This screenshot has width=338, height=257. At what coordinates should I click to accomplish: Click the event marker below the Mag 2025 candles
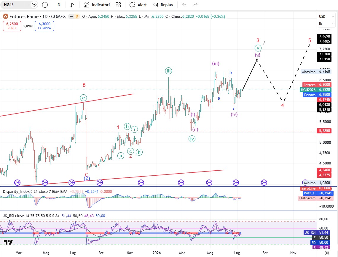44,182
